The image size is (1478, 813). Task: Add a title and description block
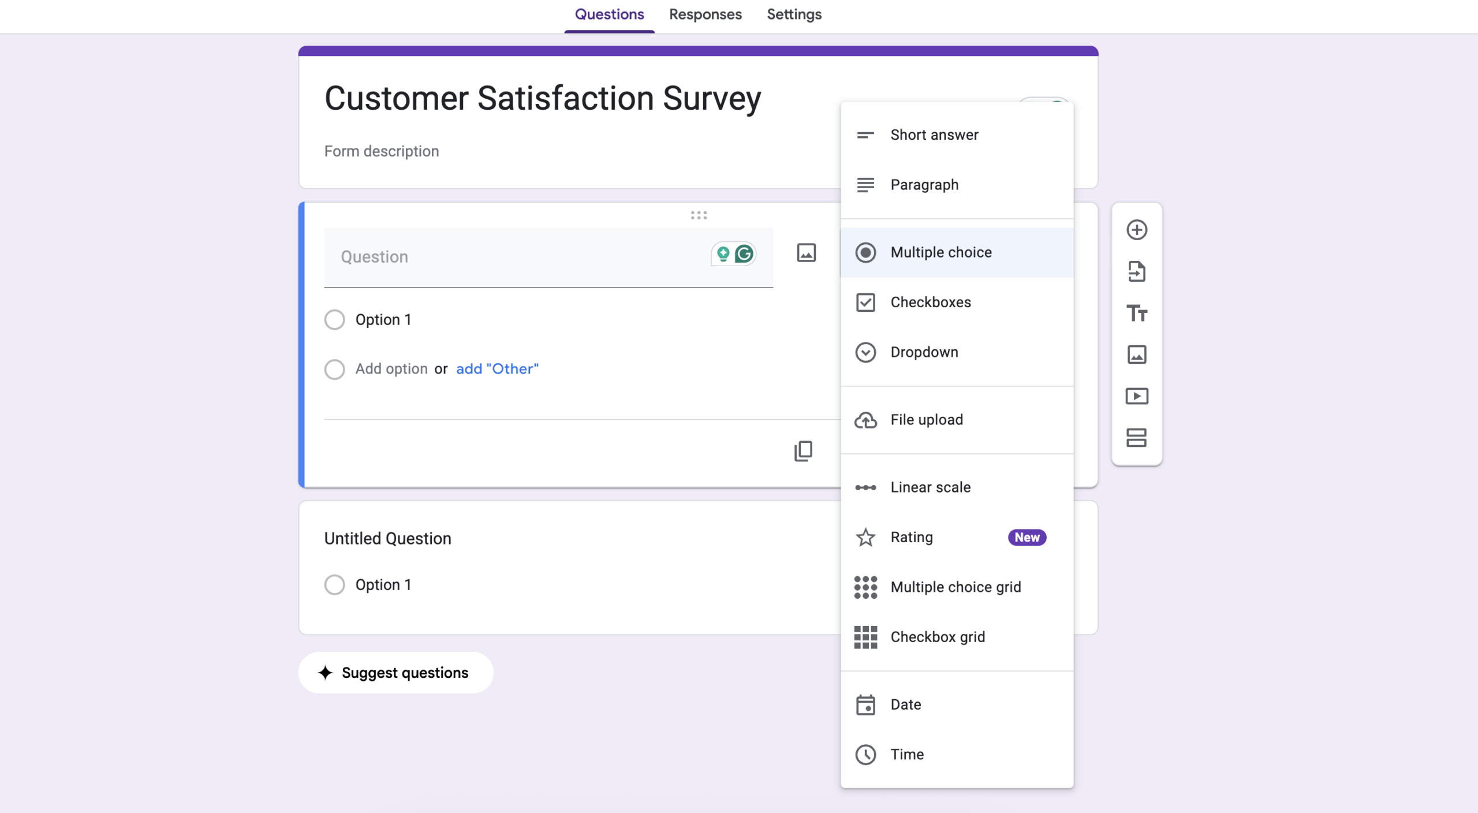(1137, 314)
